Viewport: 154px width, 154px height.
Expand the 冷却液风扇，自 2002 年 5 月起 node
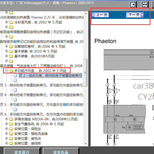coord(6,22)
